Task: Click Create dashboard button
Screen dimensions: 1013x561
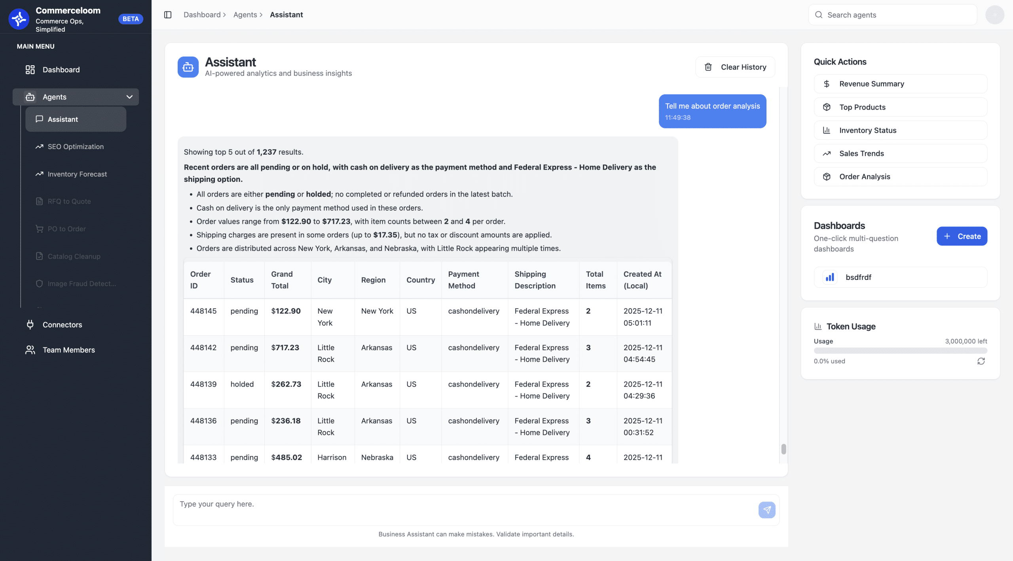Action: pos(962,236)
